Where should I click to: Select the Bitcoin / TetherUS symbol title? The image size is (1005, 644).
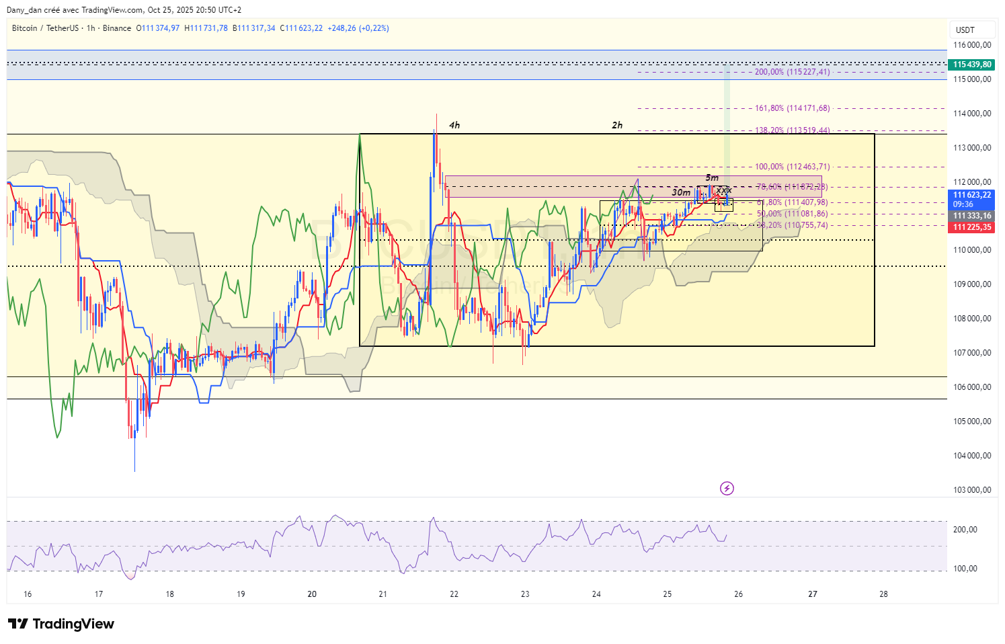pos(45,28)
